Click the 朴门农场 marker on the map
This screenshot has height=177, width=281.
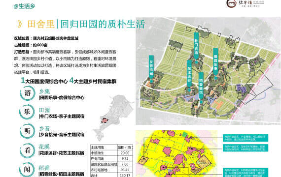196,48
